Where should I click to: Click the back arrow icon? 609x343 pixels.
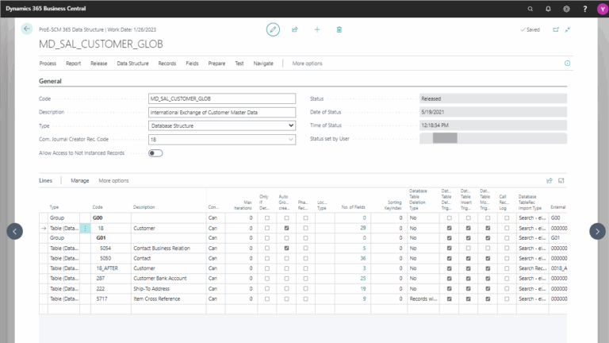point(27,29)
